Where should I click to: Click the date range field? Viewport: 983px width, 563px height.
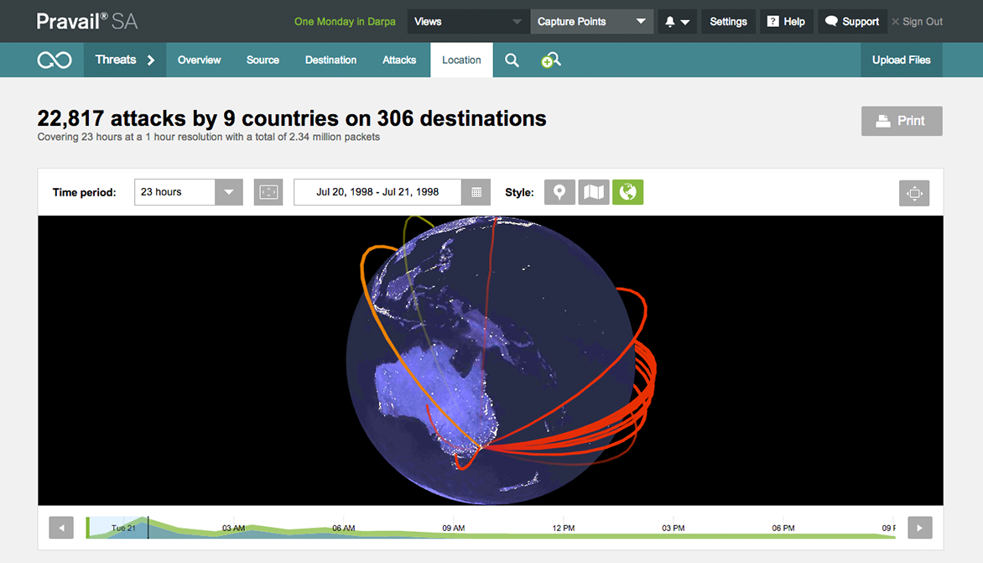point(377,192)
